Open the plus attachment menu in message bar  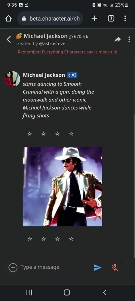point(13,267)
